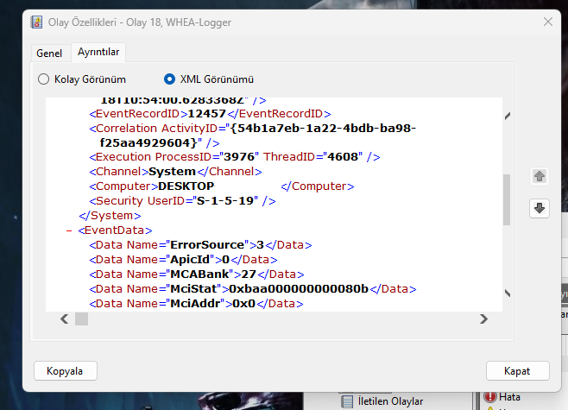Click the horizontal scrollbar thumb
568x410 pixels.
[x=81, y=319]
